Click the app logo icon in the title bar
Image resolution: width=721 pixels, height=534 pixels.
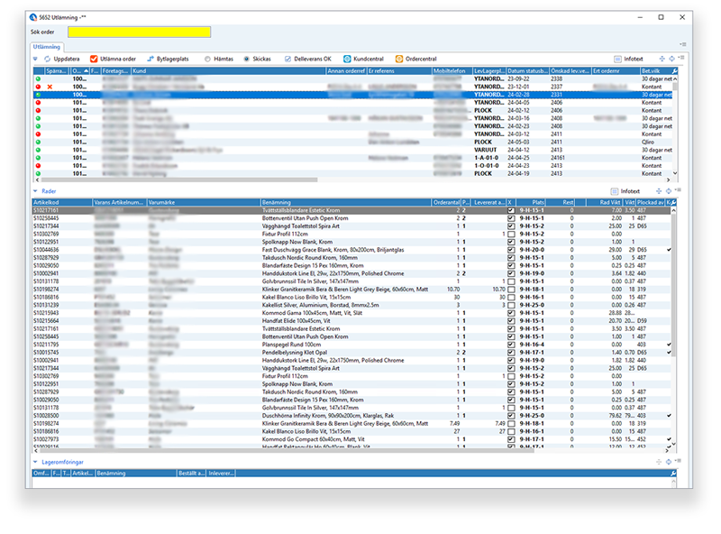point(33,17)
